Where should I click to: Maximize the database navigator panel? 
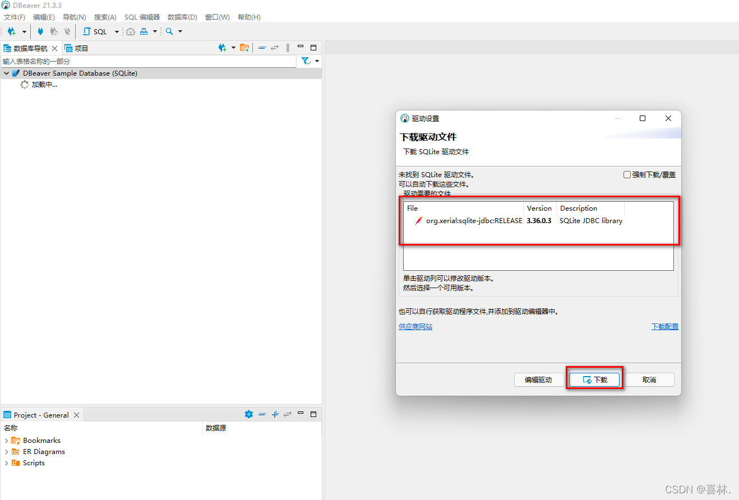click(313, 48)
